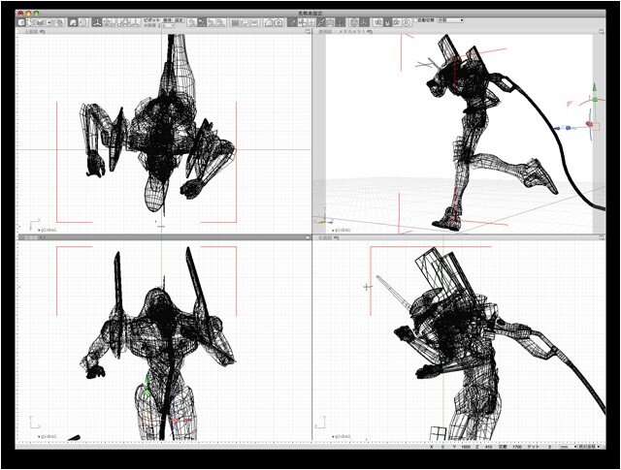Click the 復帰 pivot button

168,20
